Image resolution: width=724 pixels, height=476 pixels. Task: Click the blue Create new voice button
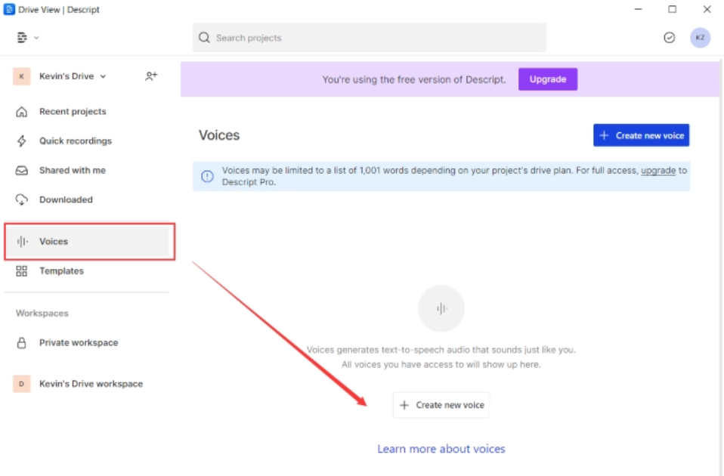click(641, 135)
